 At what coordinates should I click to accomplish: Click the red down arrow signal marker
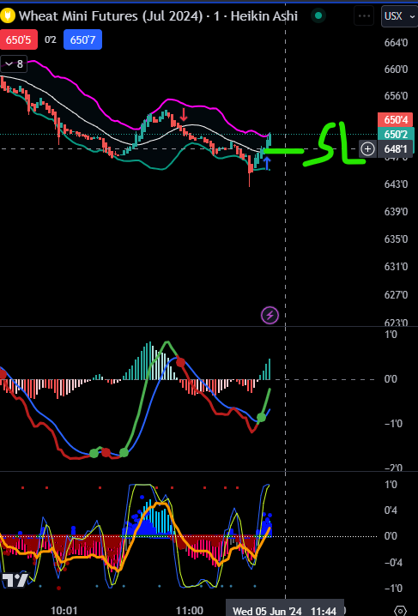click(x=184, y=115)
